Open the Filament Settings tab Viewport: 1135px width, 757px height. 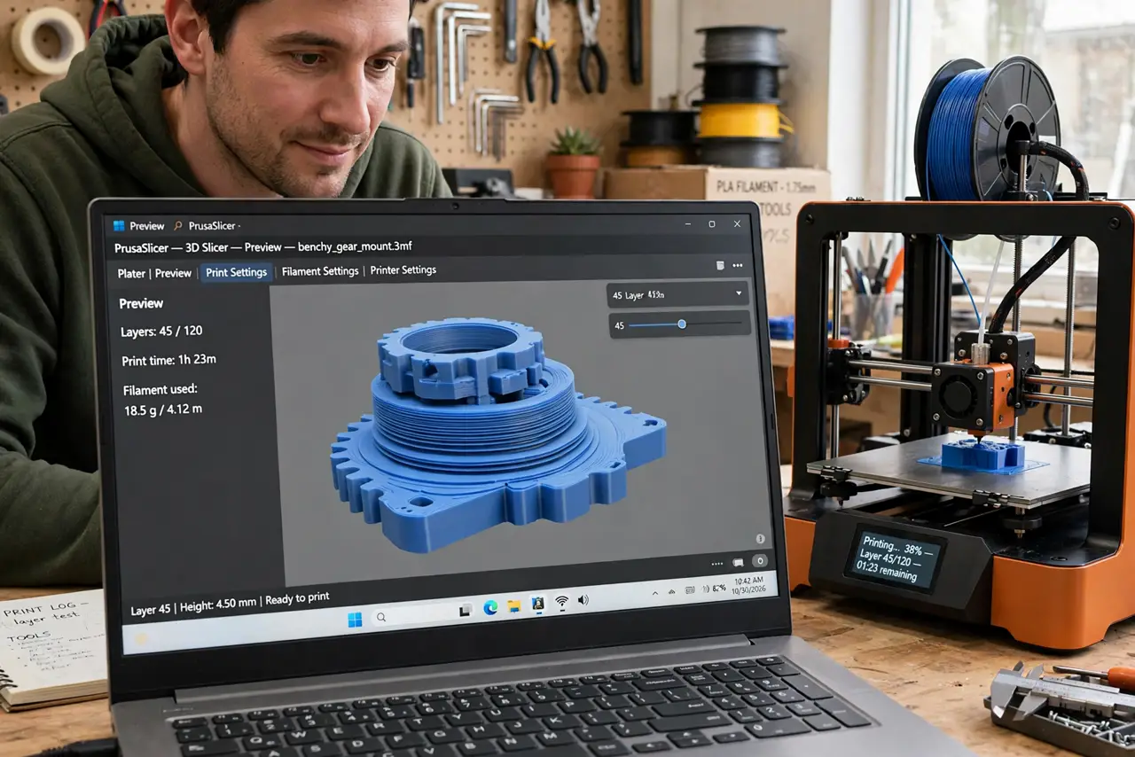coord(320,271)
